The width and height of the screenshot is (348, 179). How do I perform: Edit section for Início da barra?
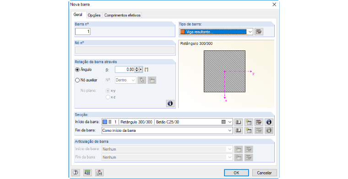click(259, 122)
